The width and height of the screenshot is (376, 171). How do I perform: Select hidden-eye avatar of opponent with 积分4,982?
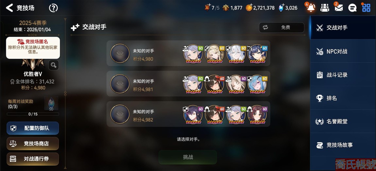120,114
